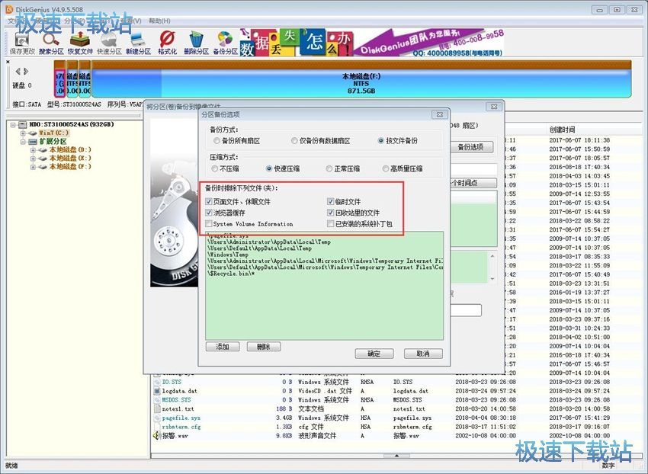Uncheck 浏览器缓存 exclusion checkbox
Image resolution: width=648 pixels, height=474 pixels.
click(209, 213)
